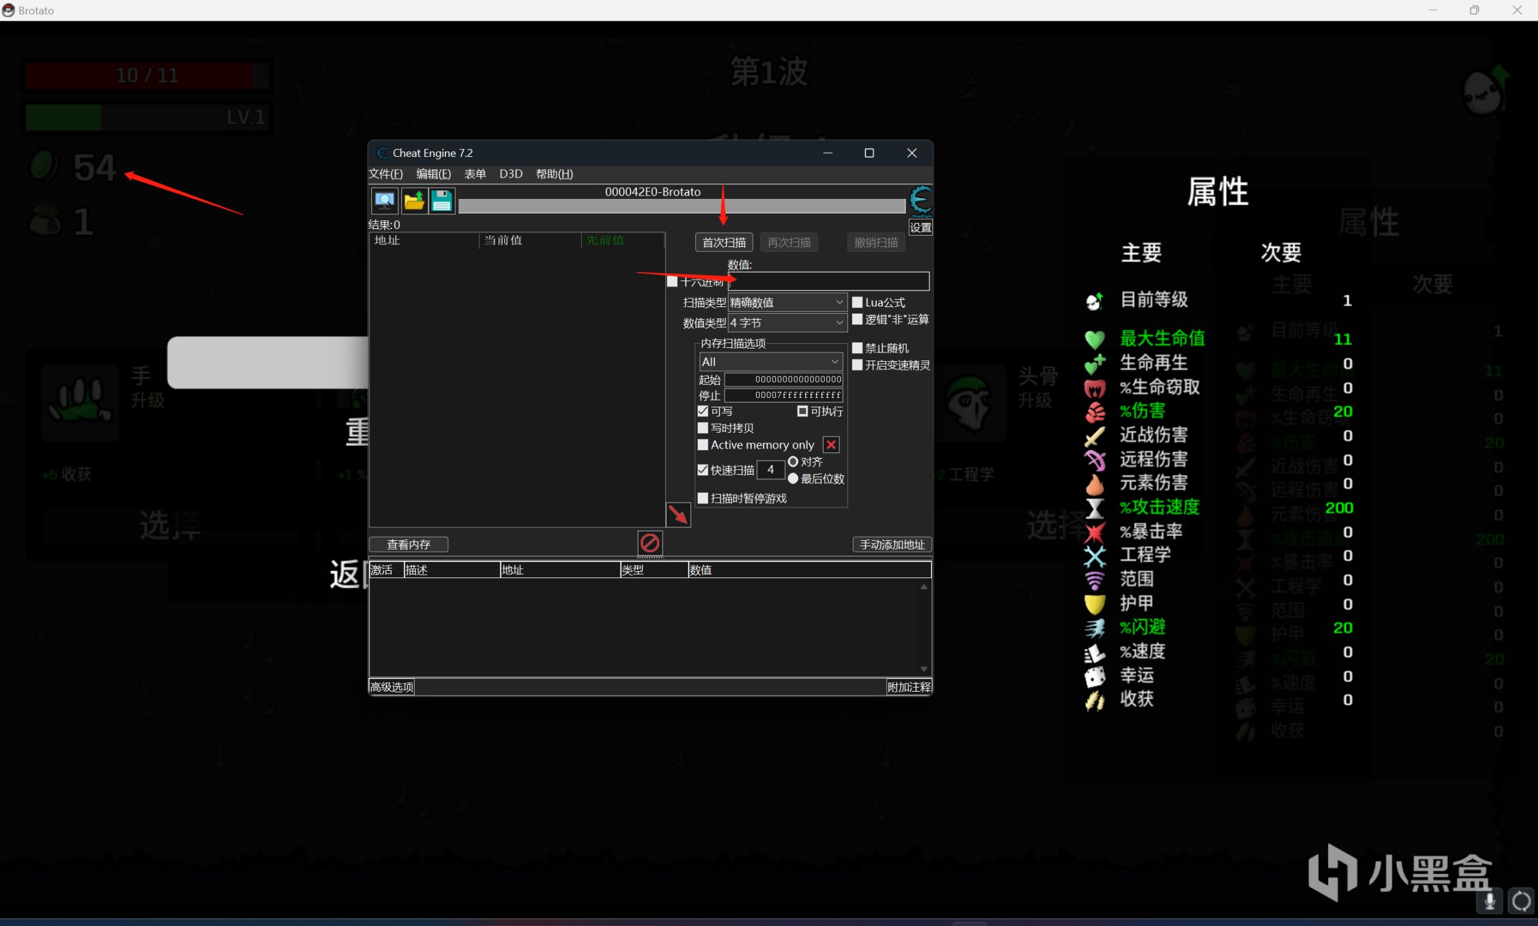Check the 扫描时暂停游戏 option
This screenshot has width=1538, height=926.
[703, 498]
